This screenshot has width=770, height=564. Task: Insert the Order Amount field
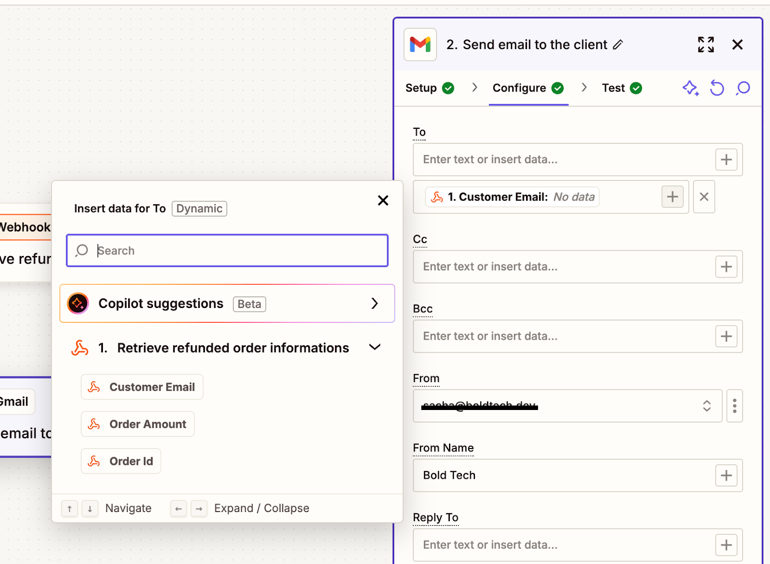point(138,424)
